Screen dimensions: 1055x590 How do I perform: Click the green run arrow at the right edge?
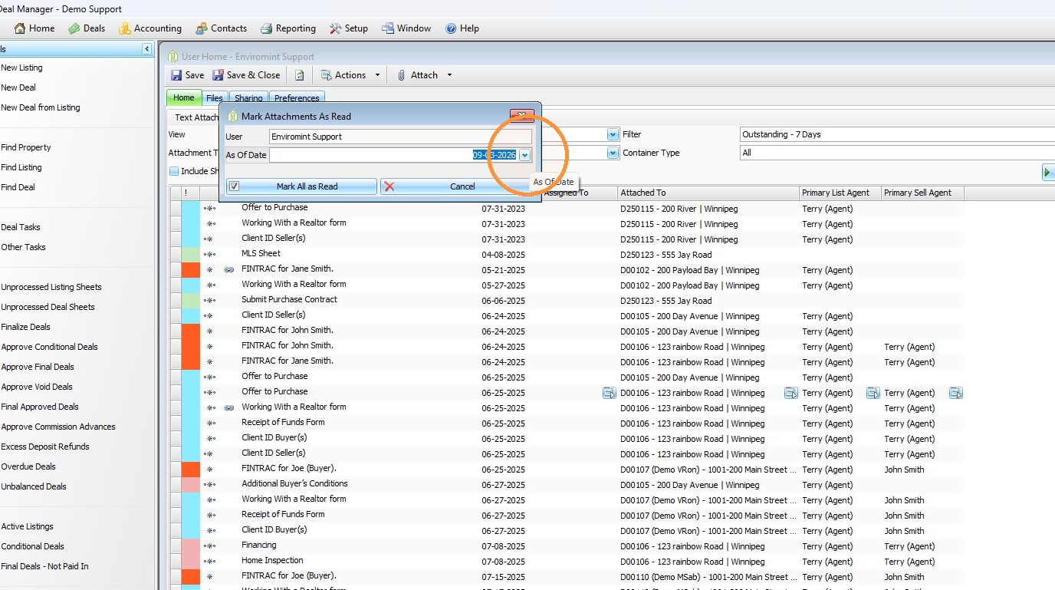pyautogui.click(x=1048, y=172)
